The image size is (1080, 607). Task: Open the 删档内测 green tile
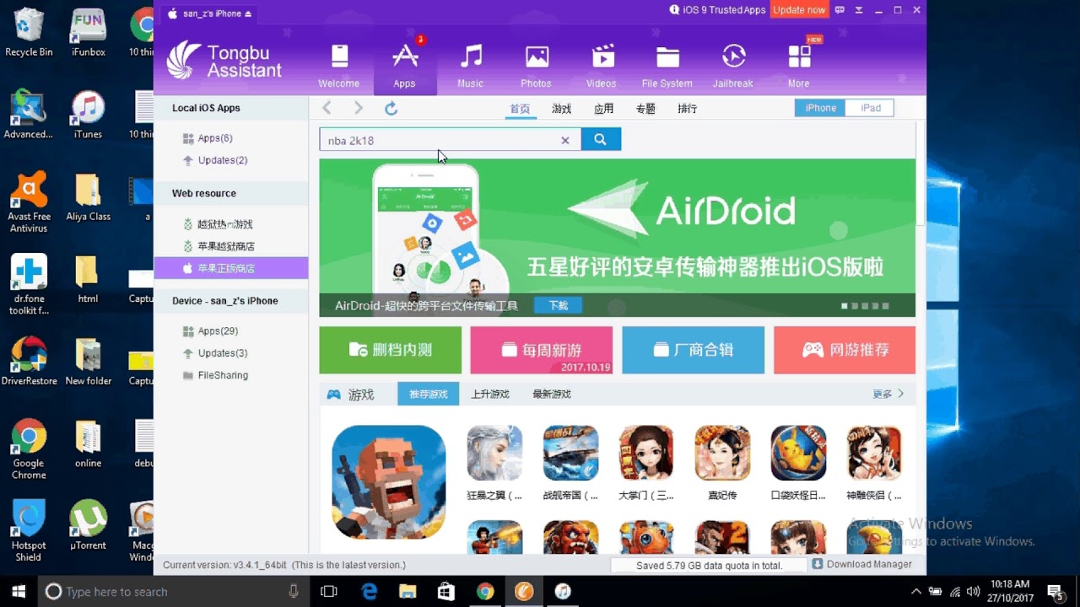coord(391,350)
